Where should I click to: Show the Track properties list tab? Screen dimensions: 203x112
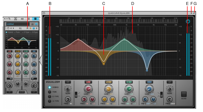[x=29, y=19]
